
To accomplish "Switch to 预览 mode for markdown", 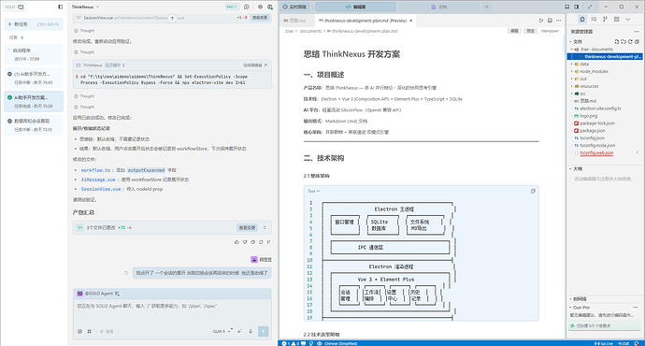I will 531,31.
